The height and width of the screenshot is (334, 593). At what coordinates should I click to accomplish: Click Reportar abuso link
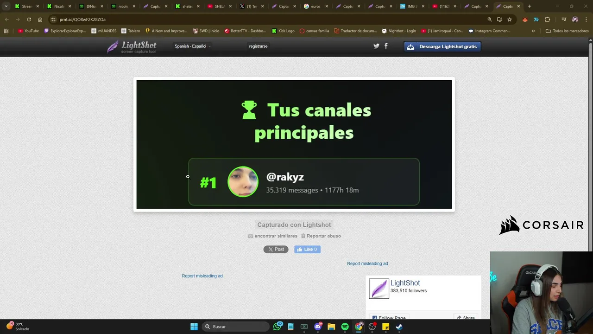(x=321, y=236)
